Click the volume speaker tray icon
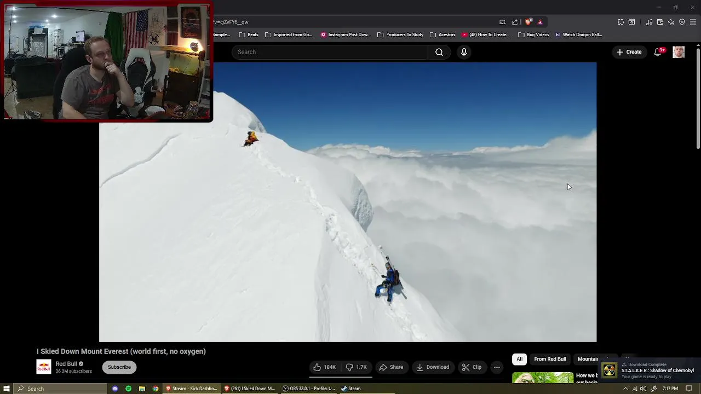The height and width of the screenshot is (394, 701). coord(643,389)
